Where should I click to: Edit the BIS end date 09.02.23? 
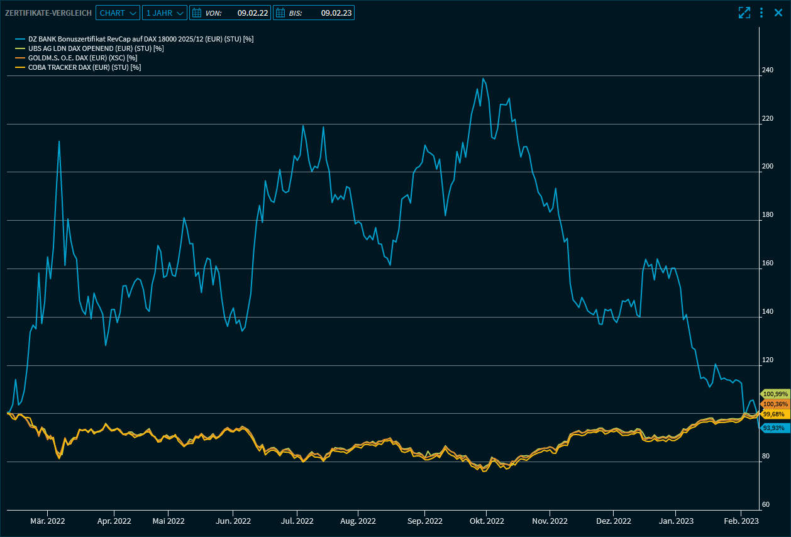click(x=336, y=13)
